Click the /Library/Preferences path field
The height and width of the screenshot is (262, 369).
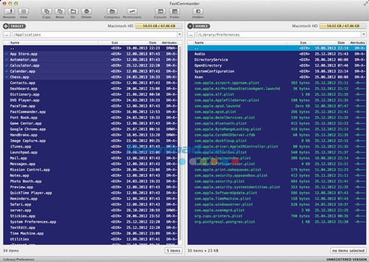point(279,34)
